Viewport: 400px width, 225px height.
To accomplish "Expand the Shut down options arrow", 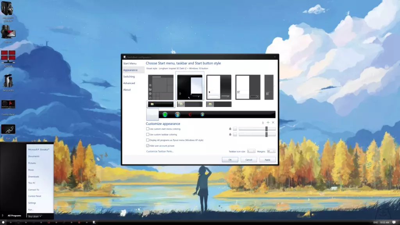I will tap(40, 216).
